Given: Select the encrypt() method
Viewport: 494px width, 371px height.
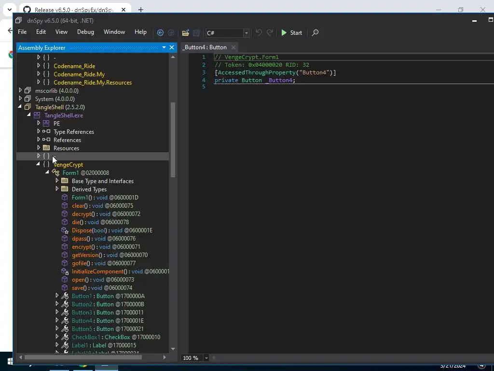Looking at the screenshot, I should pos(106,247).
